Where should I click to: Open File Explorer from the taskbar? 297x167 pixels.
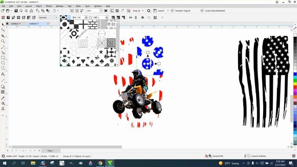tap(33, 163)
